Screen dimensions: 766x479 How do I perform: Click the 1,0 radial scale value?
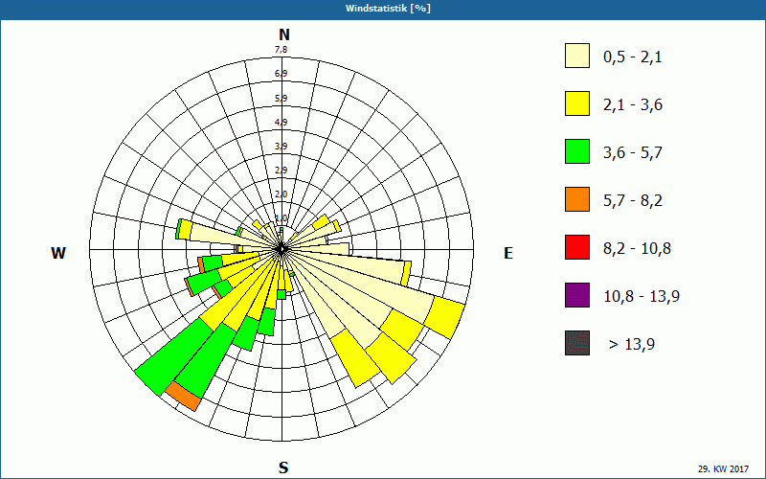(x=281, y=218)
